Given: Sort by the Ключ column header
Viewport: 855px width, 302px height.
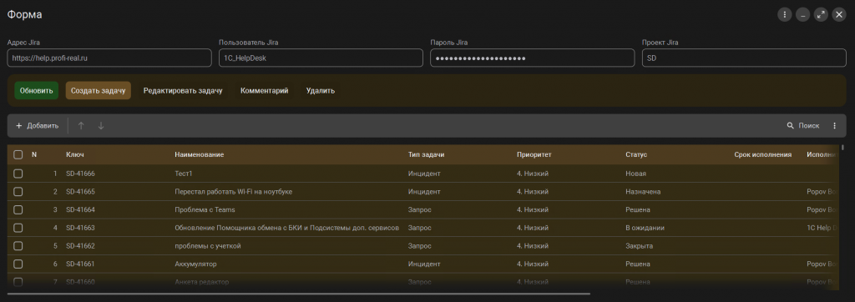Looking at the screenshot, I should 75,155.
